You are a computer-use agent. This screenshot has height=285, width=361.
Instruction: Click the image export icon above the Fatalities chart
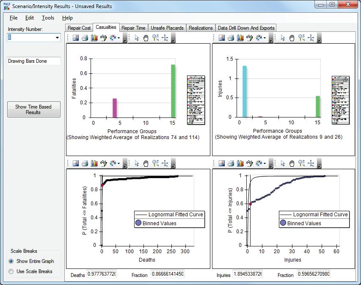pyautogui.click(x=75, y=38)
